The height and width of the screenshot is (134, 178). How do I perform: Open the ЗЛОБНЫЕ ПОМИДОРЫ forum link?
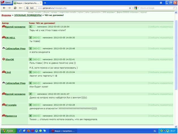(x=28, y=15)
